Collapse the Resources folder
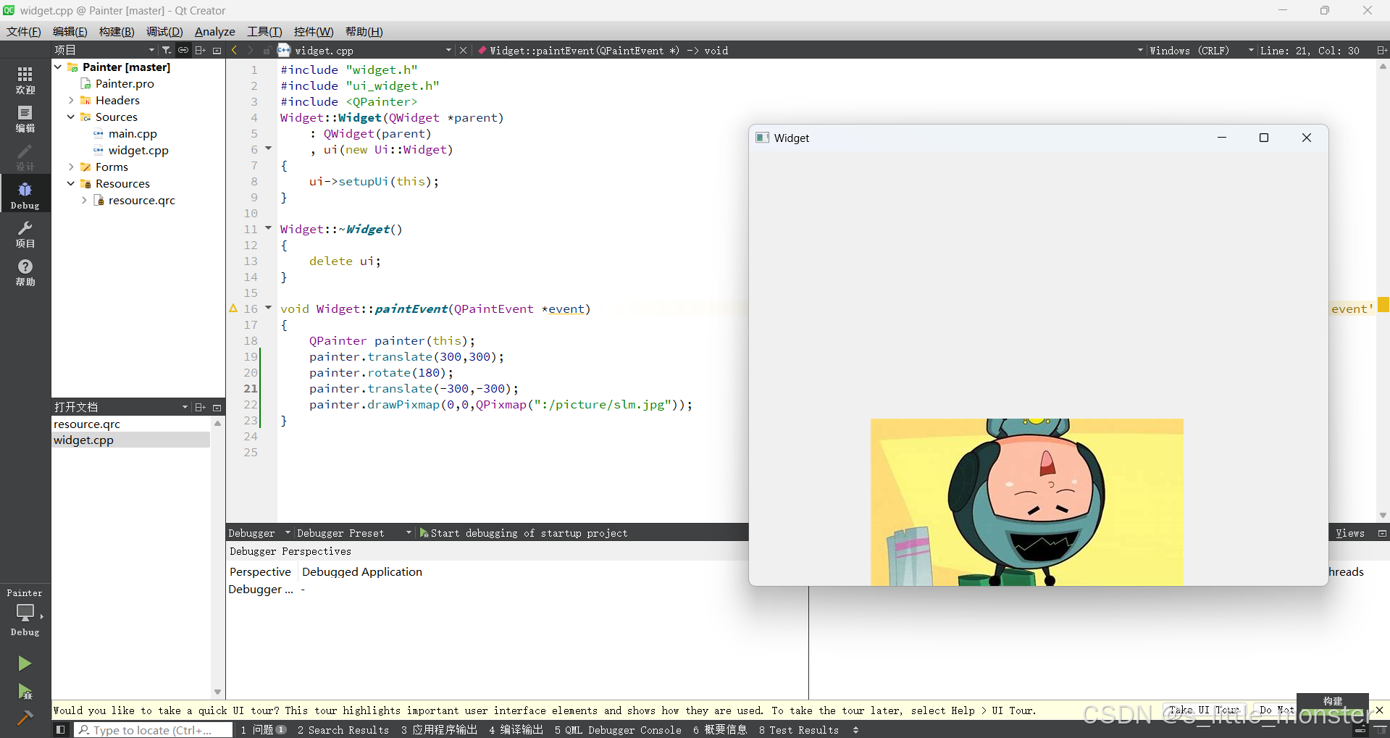Screen dimensions: 1390x738 [x=71, y=183]
